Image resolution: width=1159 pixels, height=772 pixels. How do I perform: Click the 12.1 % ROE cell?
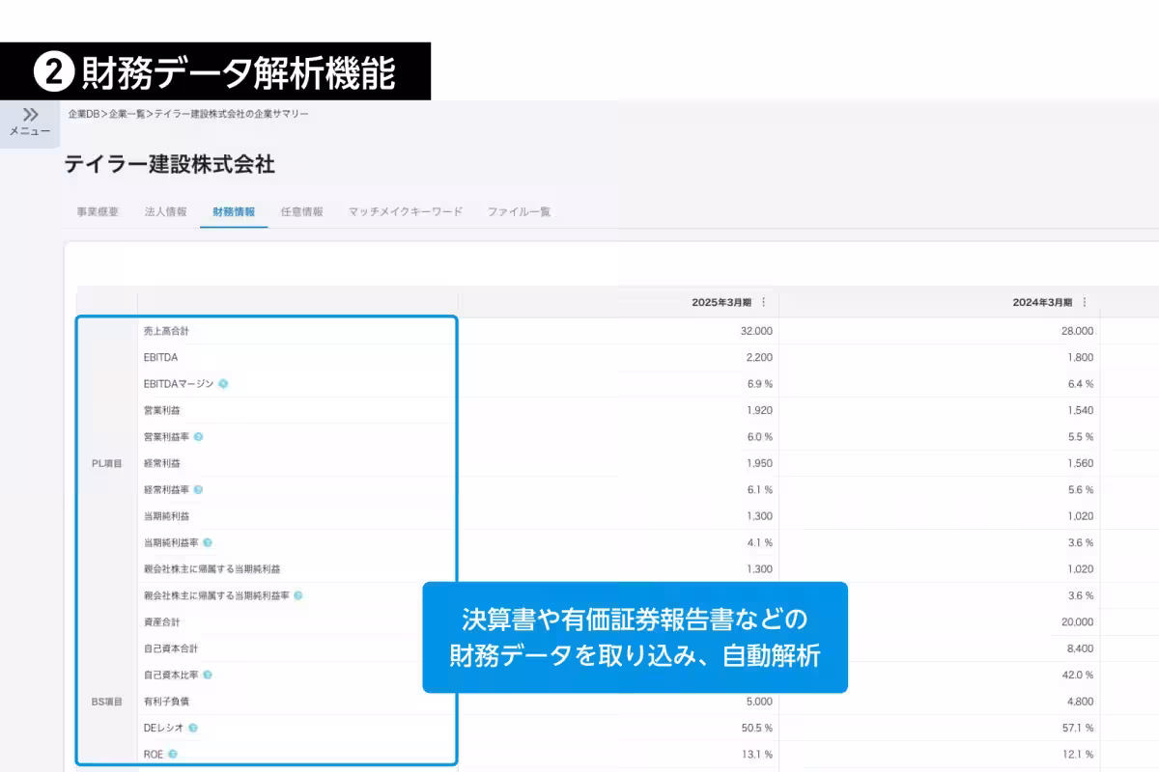1078,755
